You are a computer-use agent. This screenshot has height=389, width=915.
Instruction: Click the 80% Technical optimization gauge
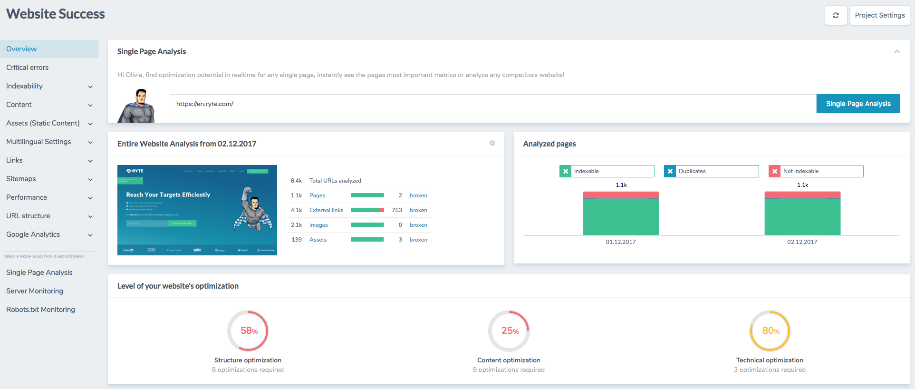click(770, 331)
